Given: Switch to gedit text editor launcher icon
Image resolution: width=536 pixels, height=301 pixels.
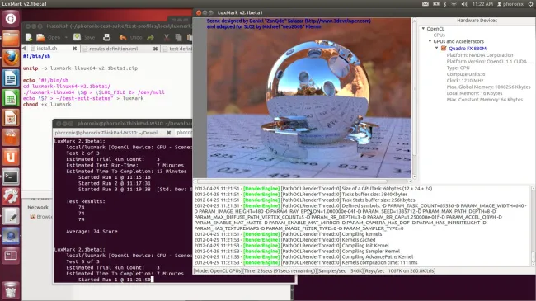Looking at the screenshot, I should pyautogui.click(x=11, y=217).
